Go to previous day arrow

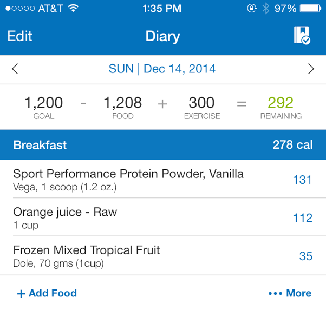pyautogui.click(x=15, y=69)
